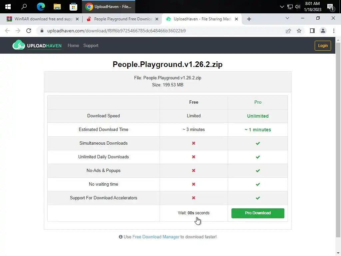This screenshot has height=256, width=341.
Task: Click 'Size: 199.53 MB' text
Action: point(168,85)
